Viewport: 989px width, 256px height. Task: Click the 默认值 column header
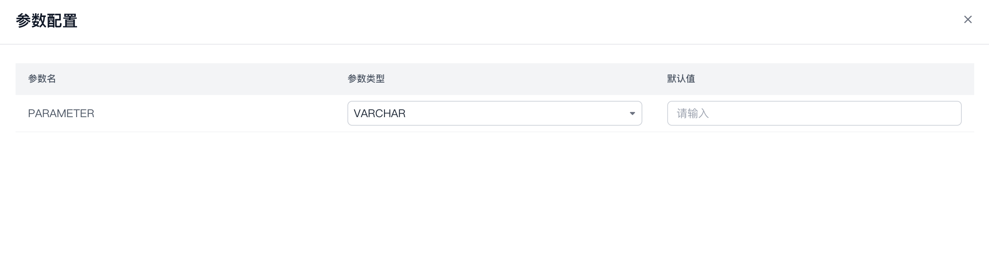681,79
